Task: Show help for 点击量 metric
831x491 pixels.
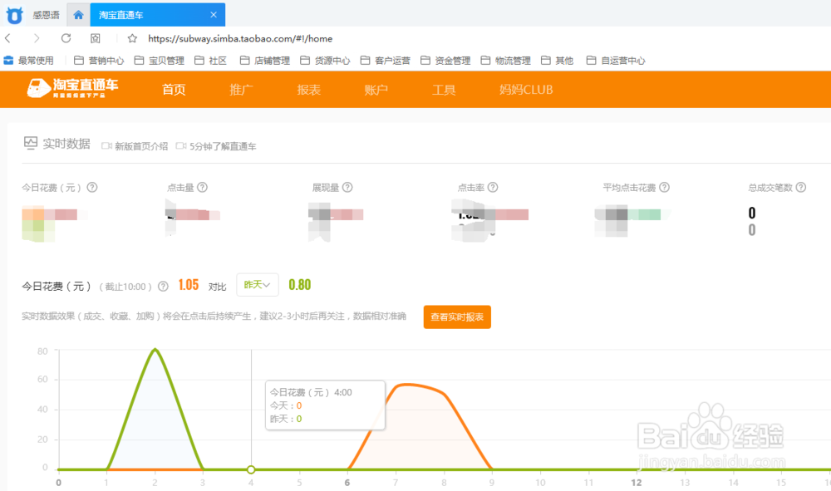Action: 203,187
